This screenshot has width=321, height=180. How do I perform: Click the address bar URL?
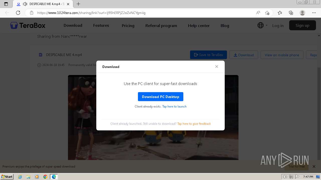(91, 13)
